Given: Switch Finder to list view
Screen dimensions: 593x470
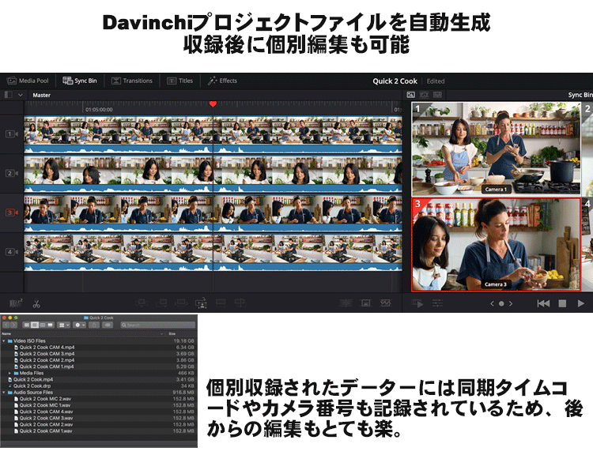Looking at the screenshot, I should 35,325.
